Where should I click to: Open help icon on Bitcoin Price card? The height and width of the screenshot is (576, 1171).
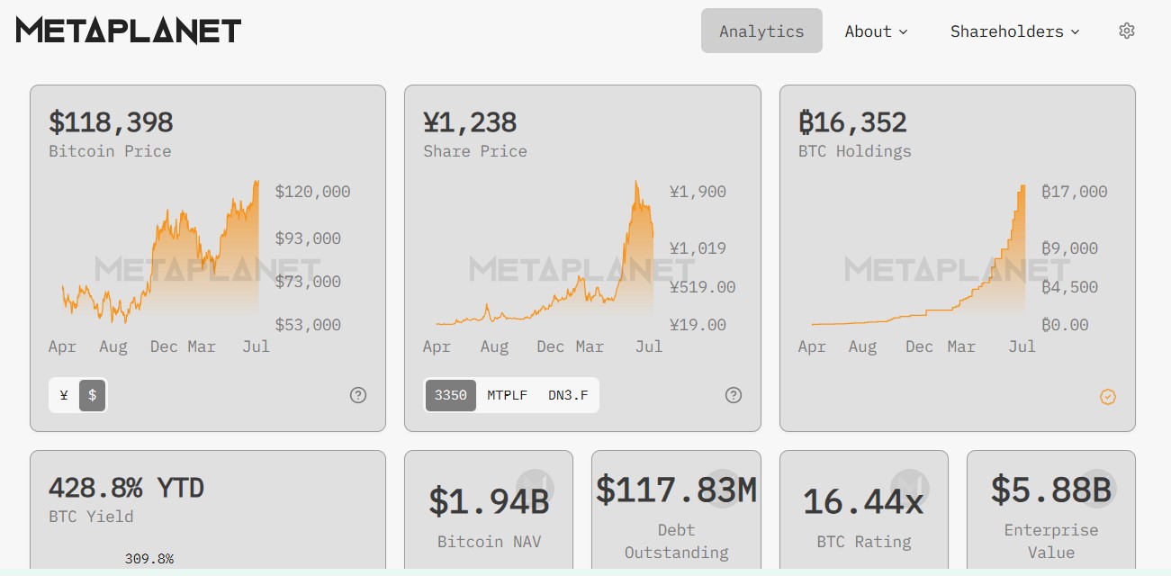(358, 395)
